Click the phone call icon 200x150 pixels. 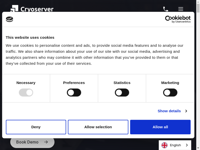(165, 9)
